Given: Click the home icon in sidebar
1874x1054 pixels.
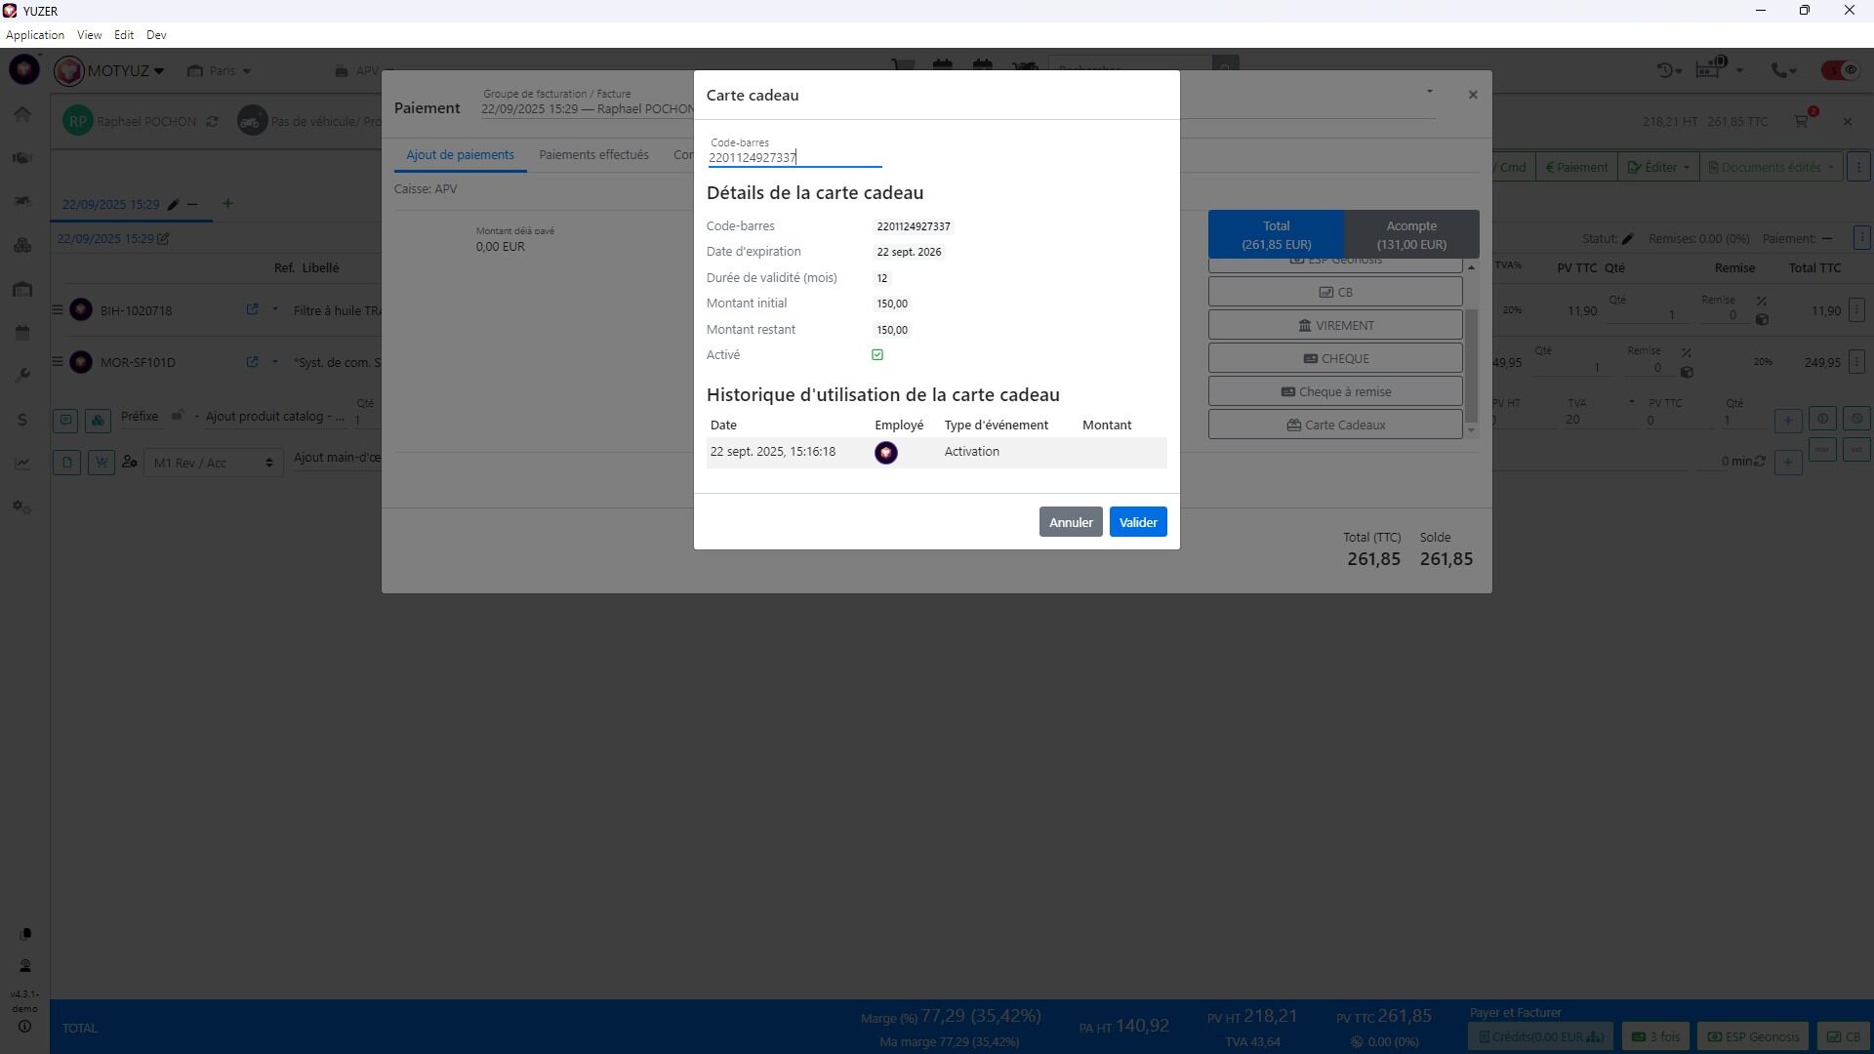Looking at the screenshot, I should [x=22, y=114].
